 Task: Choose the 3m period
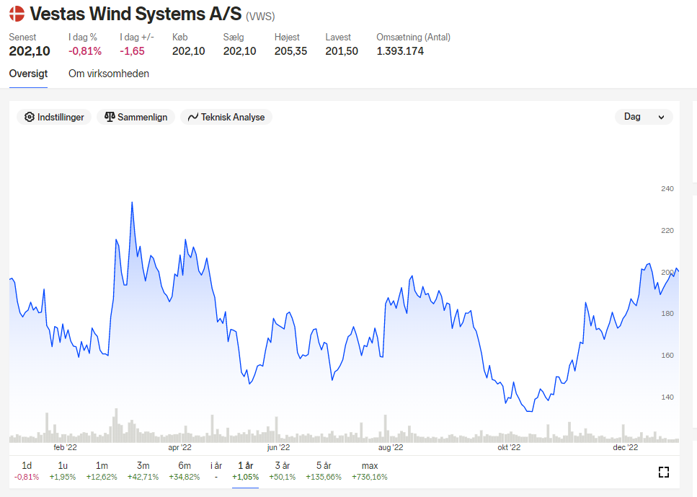(x=143, y=471)
